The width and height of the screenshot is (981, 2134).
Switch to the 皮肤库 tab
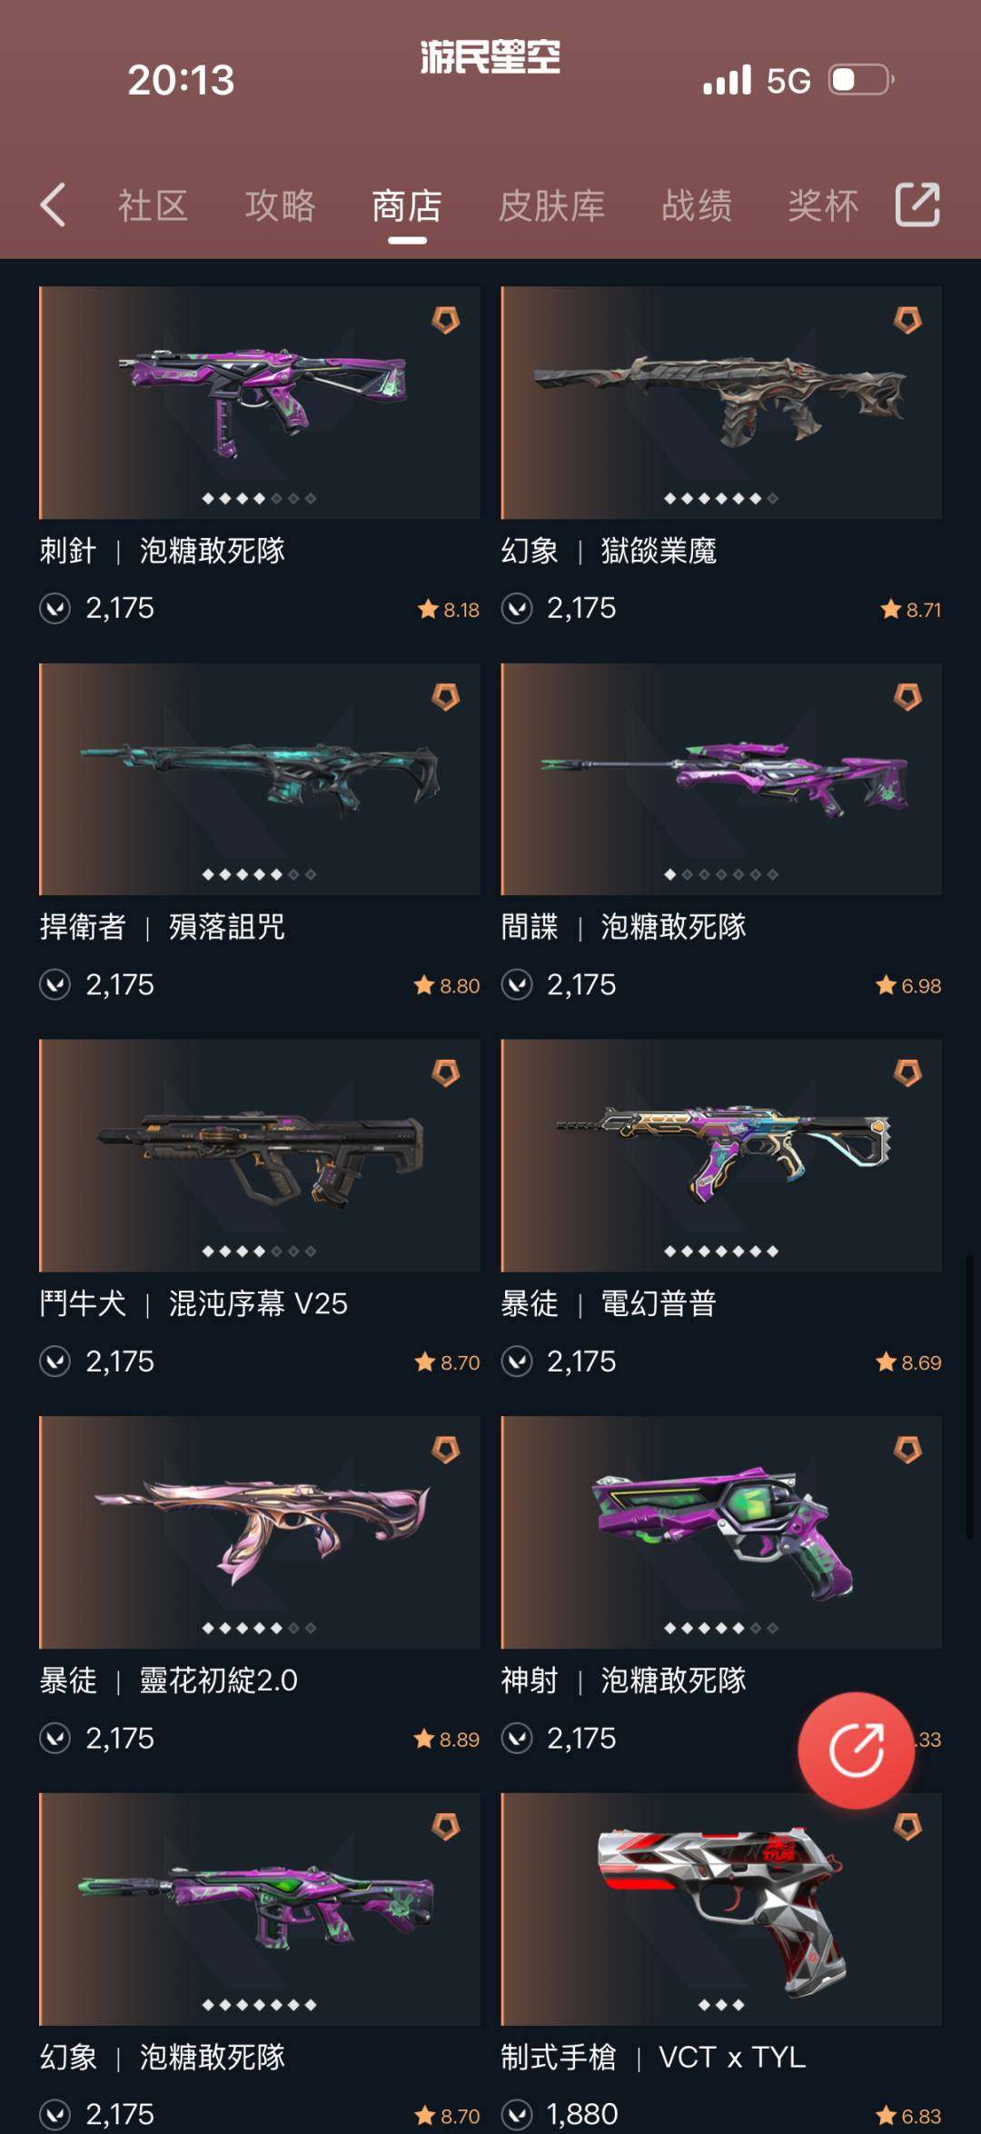coord(551,205)
